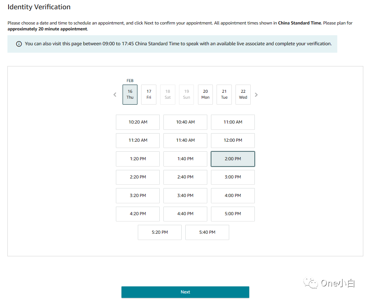Click the Identity Verification heading
The height and width of the screenshot is (299, 367).
(39, 7)
